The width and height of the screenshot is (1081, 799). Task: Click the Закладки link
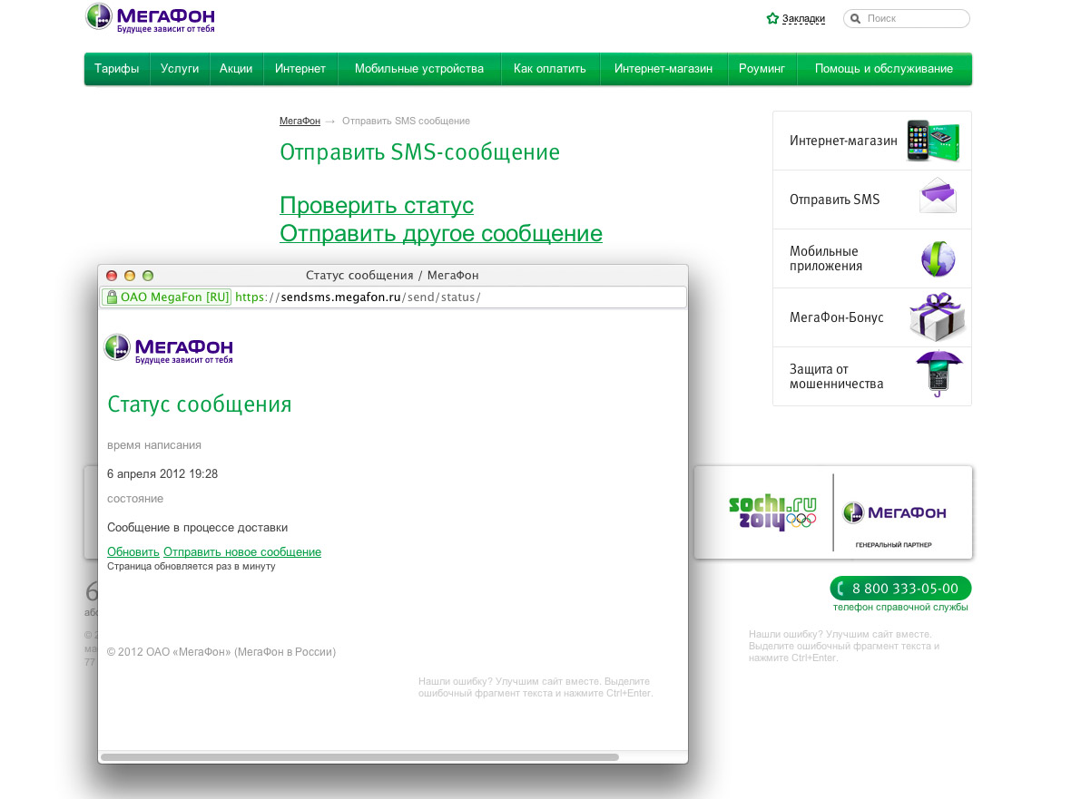(803, 19)
